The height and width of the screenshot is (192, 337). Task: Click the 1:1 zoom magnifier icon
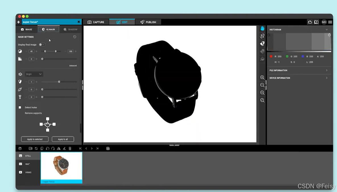tap(262, 93)
